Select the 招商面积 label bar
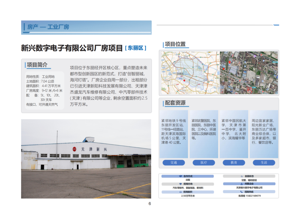300x222 pixels. point(187,192)
